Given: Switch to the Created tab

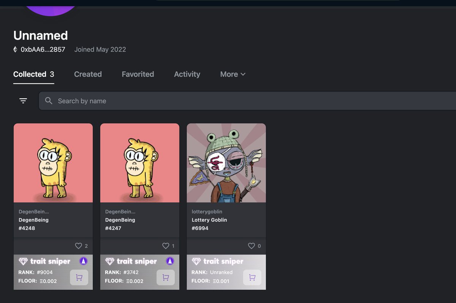Looking at the screenshot, I should pos(88,74).
